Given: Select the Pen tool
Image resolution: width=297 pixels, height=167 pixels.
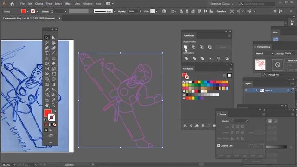Looking at the screenshot, I should pos(47,48).
